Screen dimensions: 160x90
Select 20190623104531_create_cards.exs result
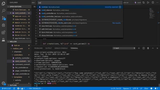[80, 20]
